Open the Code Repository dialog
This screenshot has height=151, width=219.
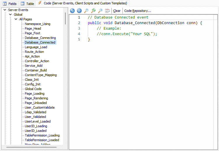point(138,11)
